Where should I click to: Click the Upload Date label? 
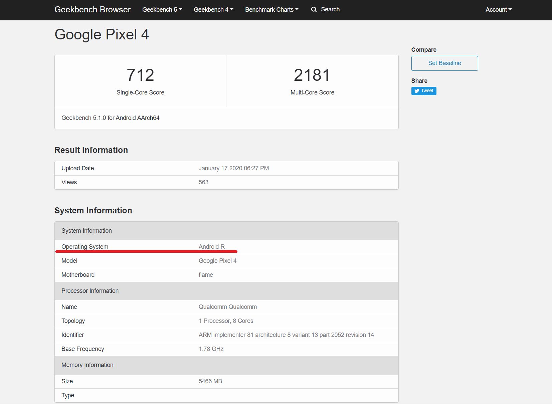pos(78,168)
